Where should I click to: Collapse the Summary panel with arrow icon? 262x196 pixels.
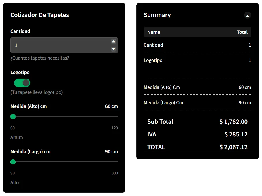pyautogui.click(x=248, y=15)
